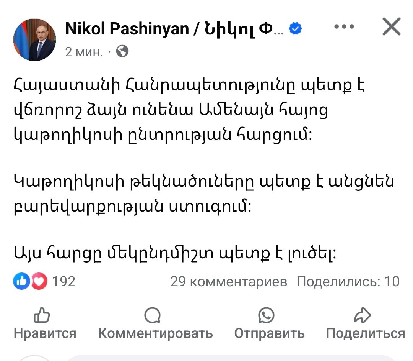Close the post with the X icon

(392, 26)
